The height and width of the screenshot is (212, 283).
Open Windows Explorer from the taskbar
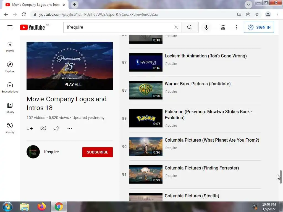25,206
